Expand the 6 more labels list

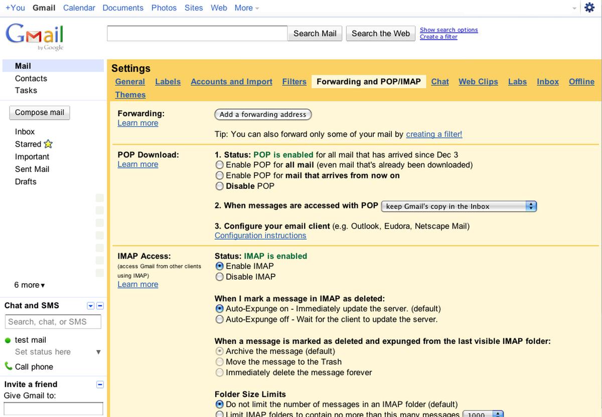(x=30, y=285)
